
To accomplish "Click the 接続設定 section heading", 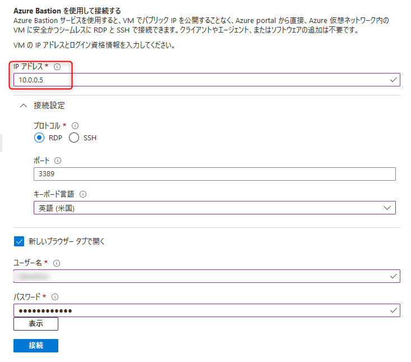I will tap(49, 106).
